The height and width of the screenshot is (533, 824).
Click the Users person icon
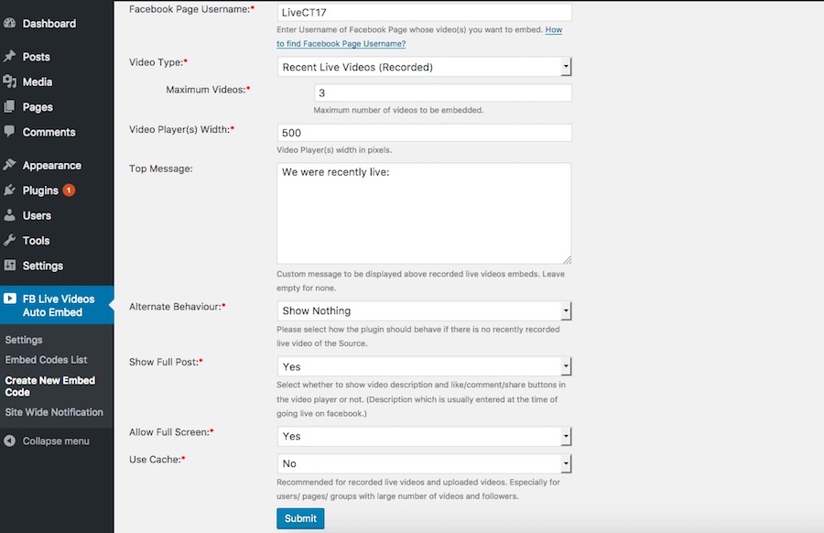(x=10, y=215)
